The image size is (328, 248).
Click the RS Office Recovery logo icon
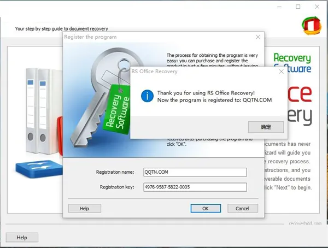coord(312,26)
